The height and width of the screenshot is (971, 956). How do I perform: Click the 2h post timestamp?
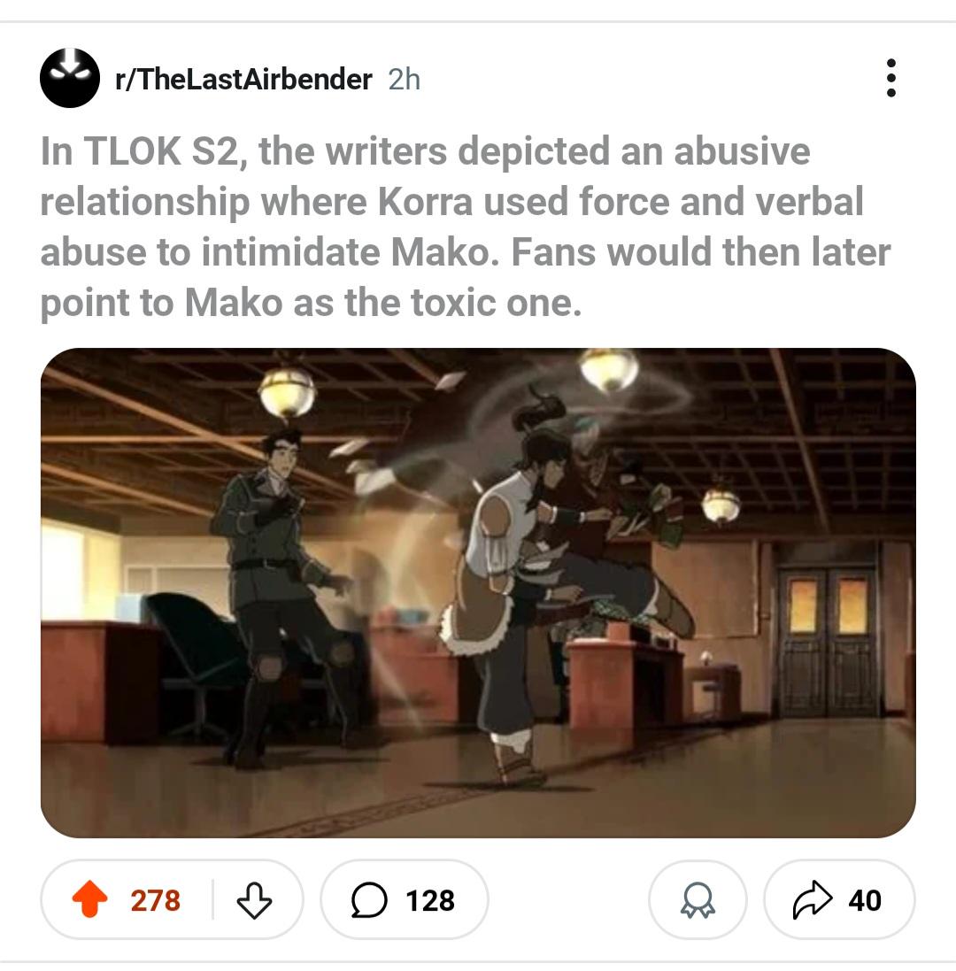[x=405, y=80]
